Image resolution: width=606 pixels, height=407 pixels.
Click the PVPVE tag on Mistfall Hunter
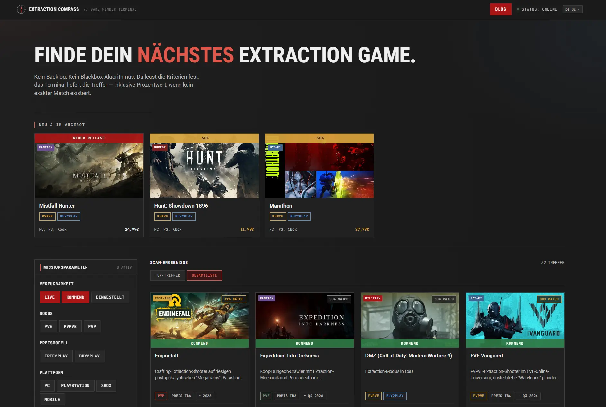pos(47,217)
